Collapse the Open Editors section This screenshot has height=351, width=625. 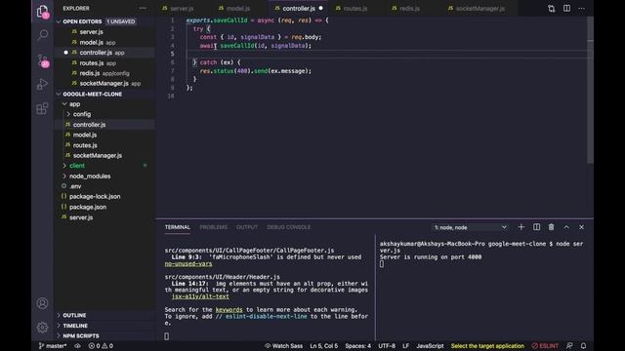pos(59,21)
